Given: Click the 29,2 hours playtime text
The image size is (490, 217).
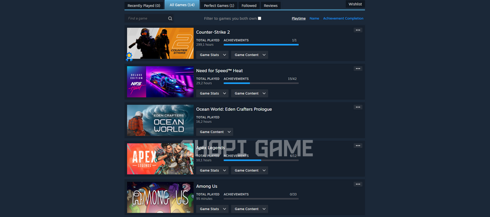Looking at the screenshot, I should [x=204, y=83].
